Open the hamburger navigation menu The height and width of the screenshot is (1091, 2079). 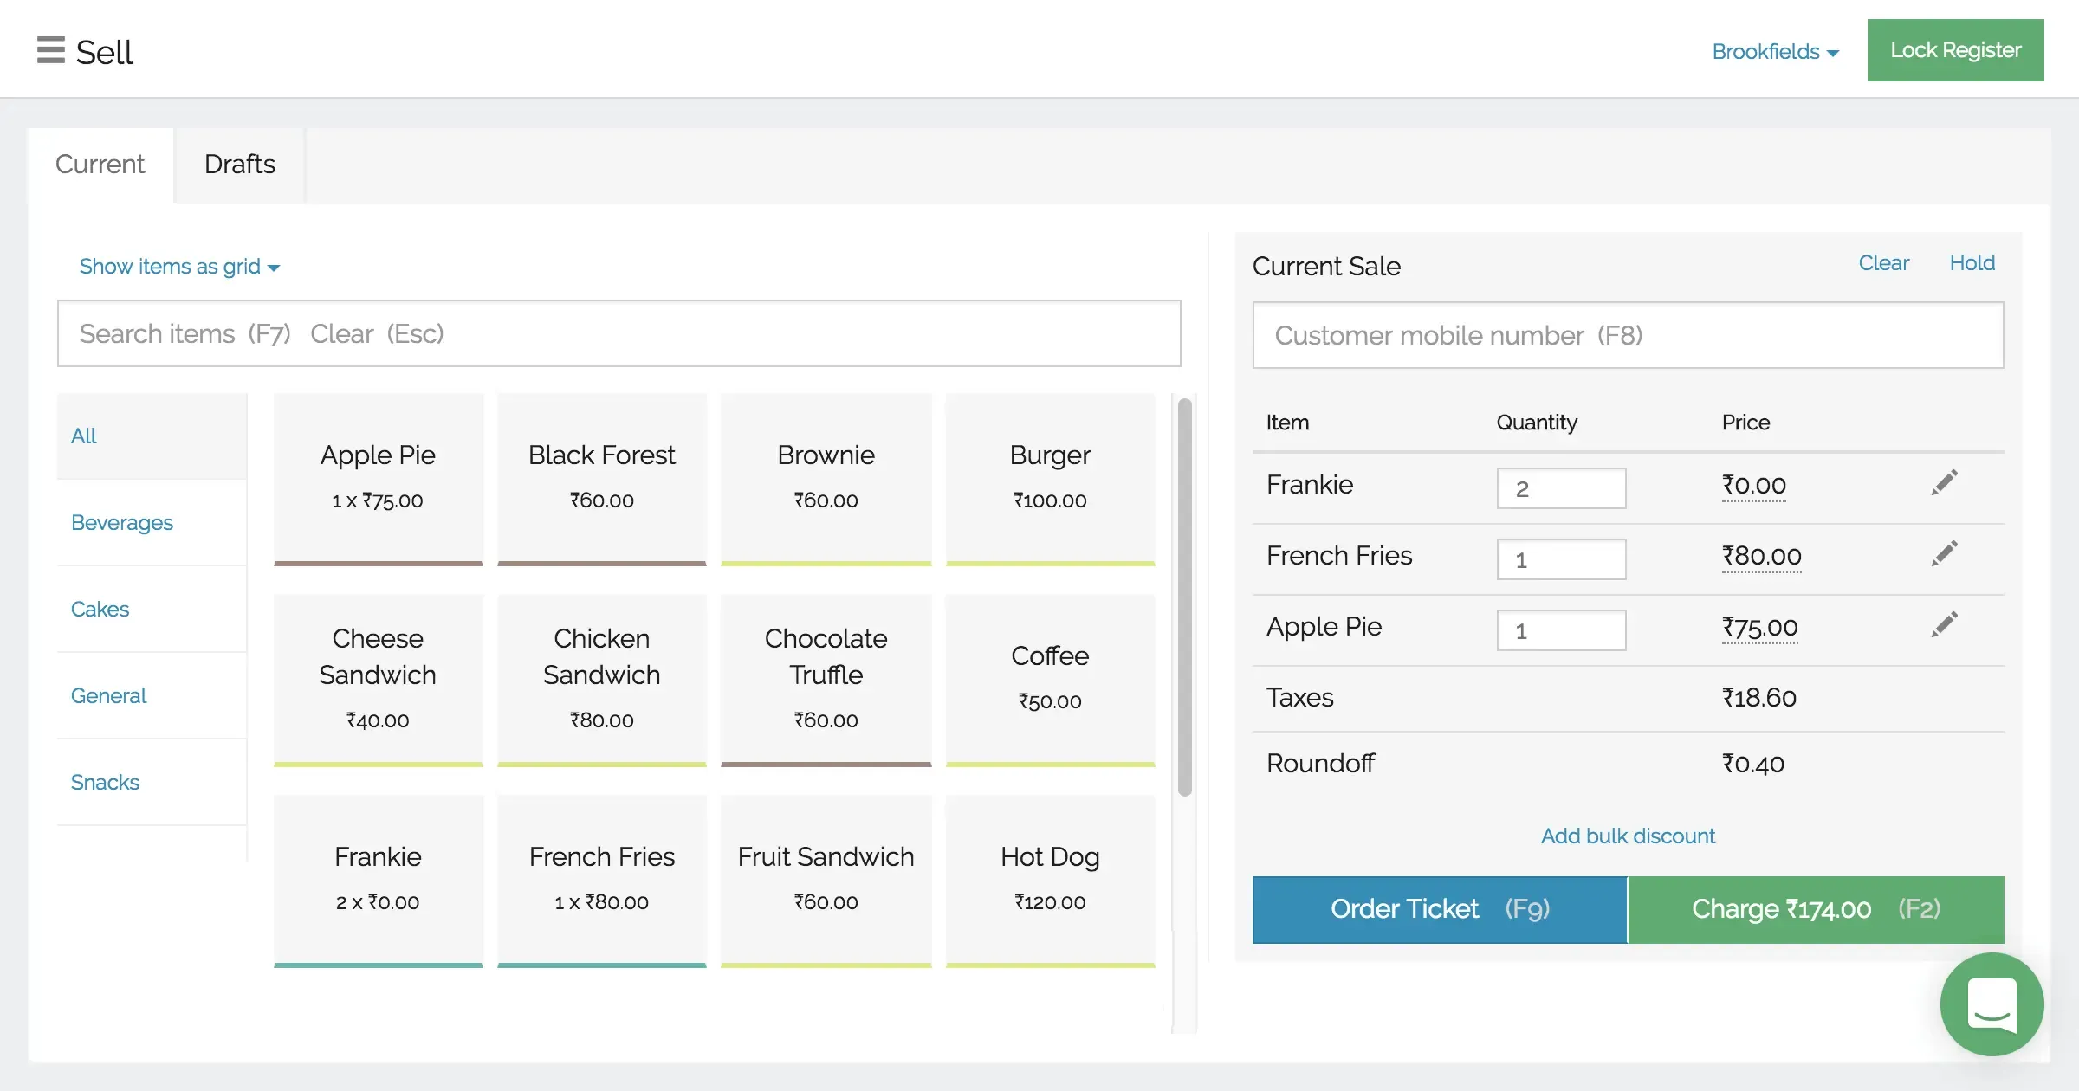[x=51, y=49]
